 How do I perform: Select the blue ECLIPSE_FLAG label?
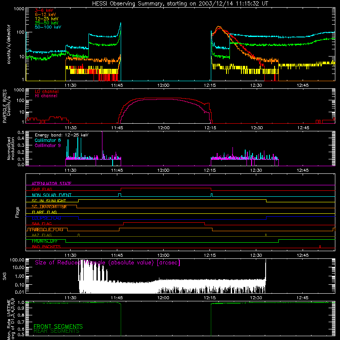tap(46, 218)
